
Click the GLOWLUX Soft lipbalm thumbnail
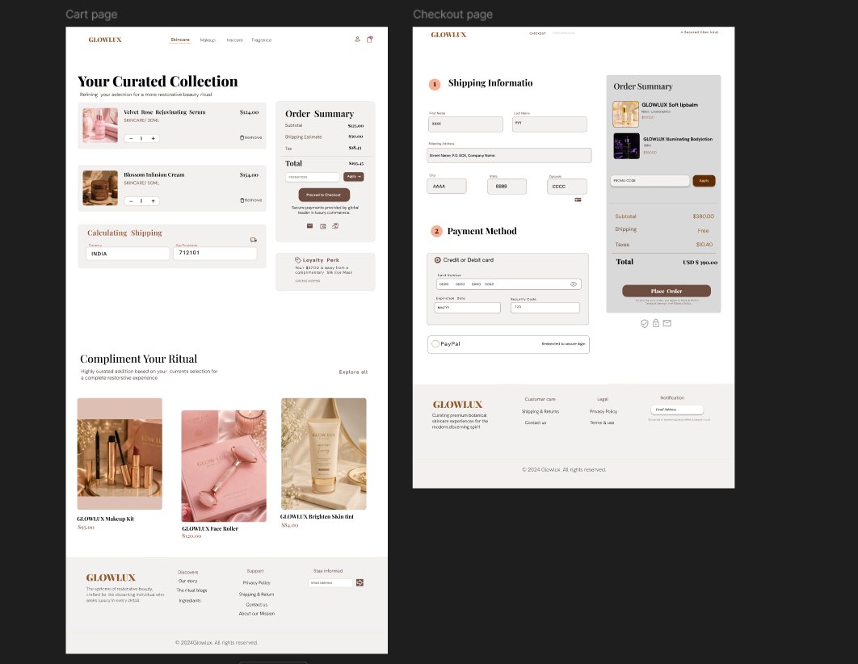(626, 114)
